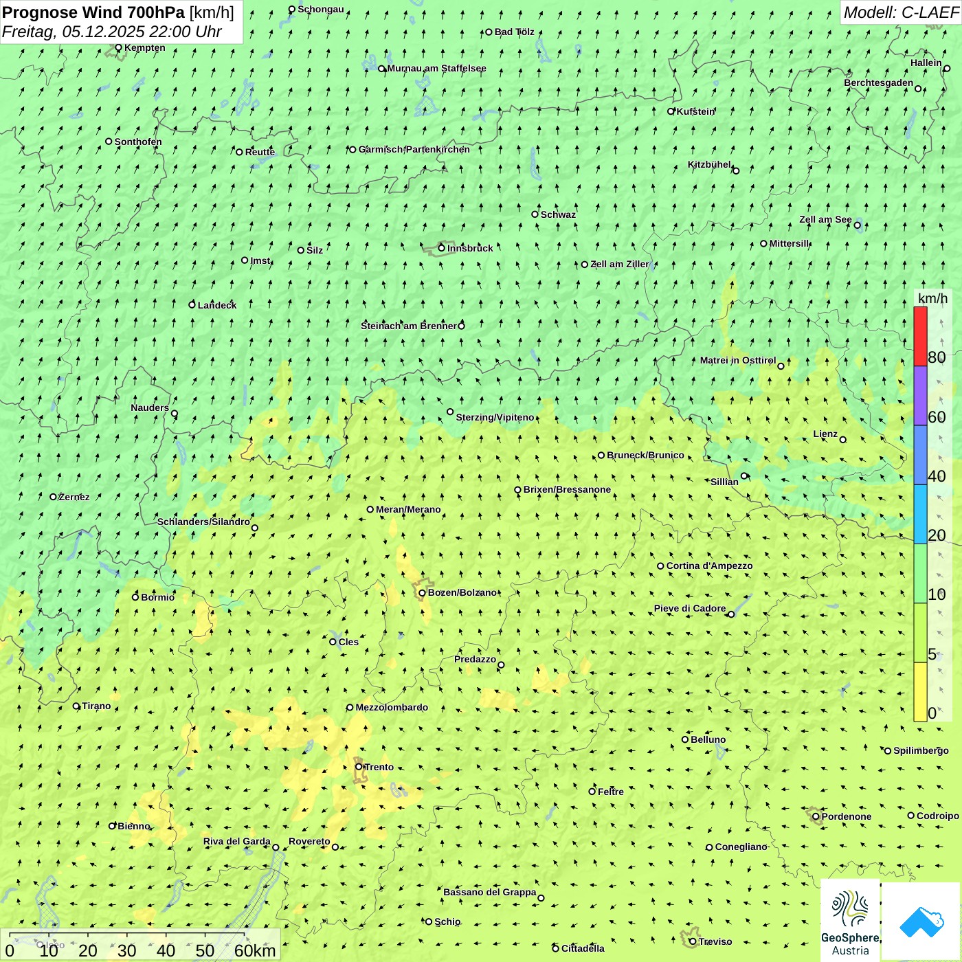Click the Tirano label
This screenshot has width=962, height=962.
(96, 706)
